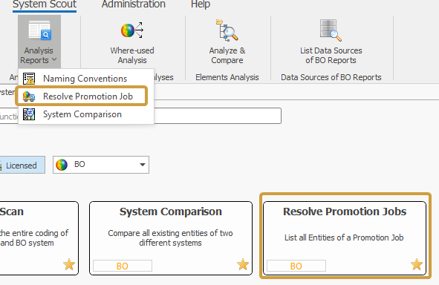Screen dimensions: 439x285
Task: Click the Naming Conventions warning list icon
Action: (29, 79)
